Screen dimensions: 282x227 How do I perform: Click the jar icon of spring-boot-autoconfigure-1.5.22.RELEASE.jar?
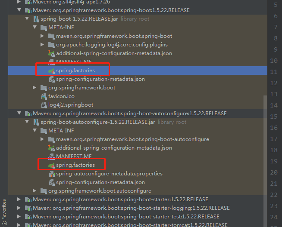(36, 122)
